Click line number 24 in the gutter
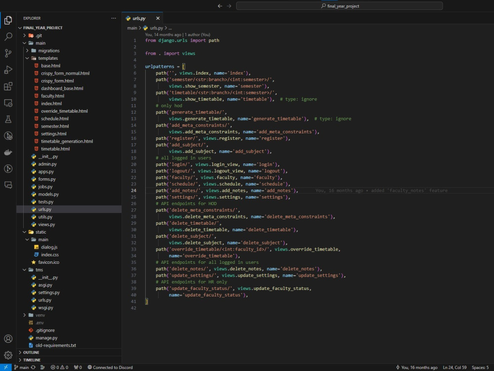Viewport: 494px width, 371px height. 133,190
